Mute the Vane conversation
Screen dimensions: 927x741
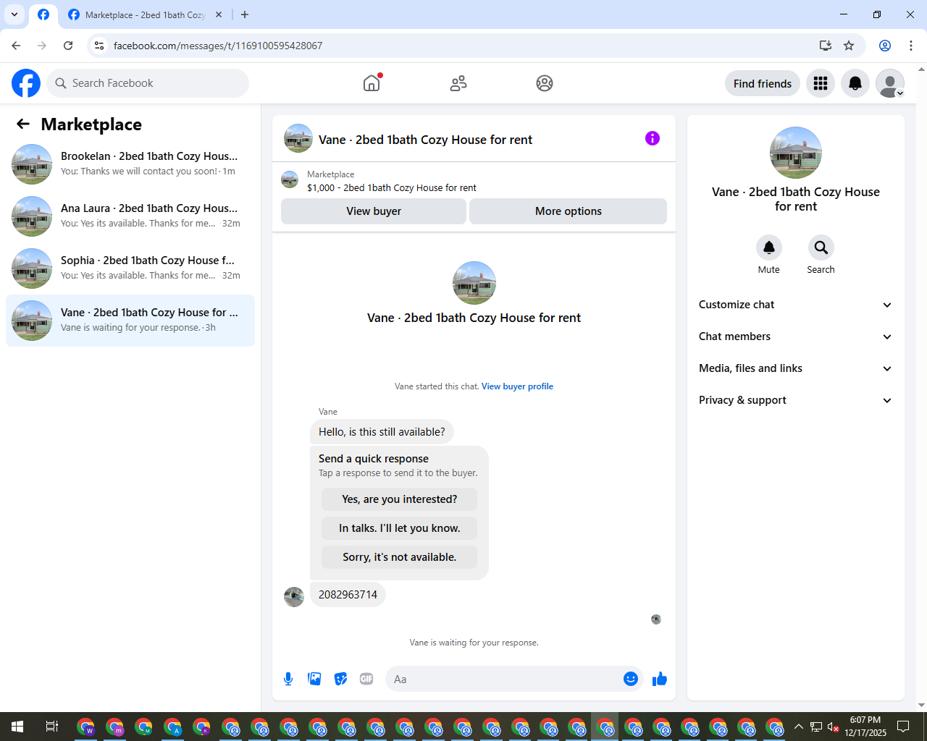pos(769,247)
